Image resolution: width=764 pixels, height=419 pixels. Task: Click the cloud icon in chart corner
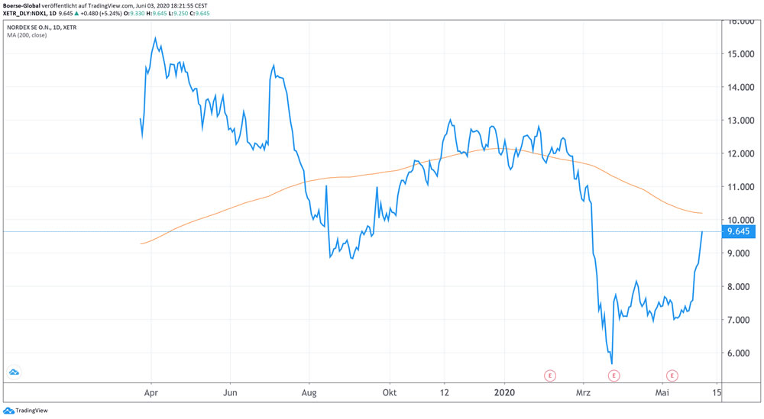tap(14, 372)
